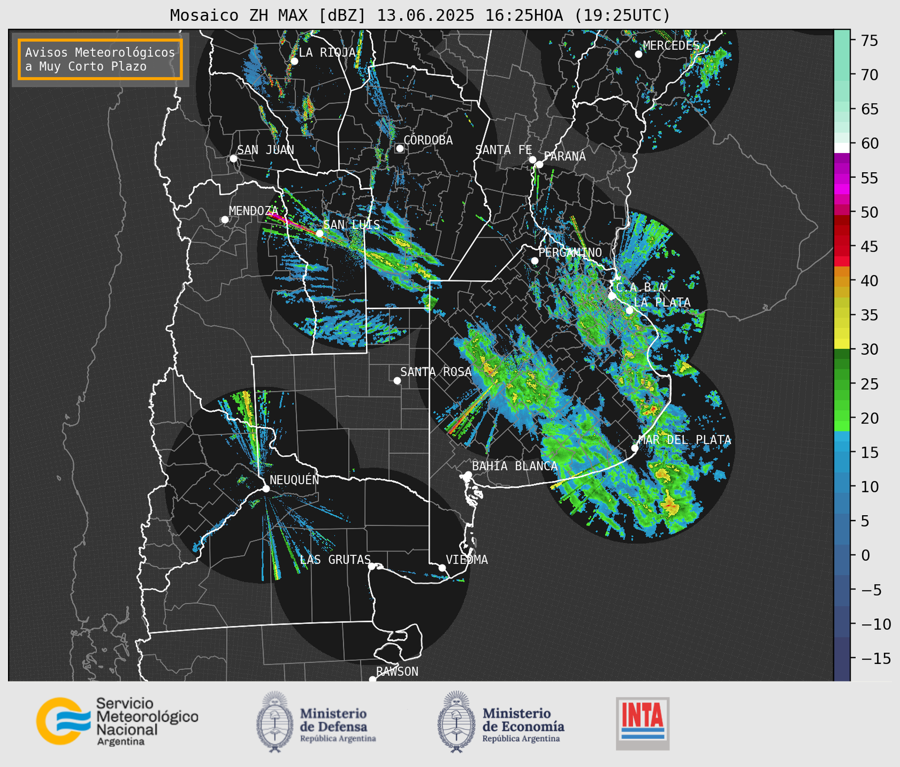Click the yellow 30 dBZ band on color scale

pos(842,345)
